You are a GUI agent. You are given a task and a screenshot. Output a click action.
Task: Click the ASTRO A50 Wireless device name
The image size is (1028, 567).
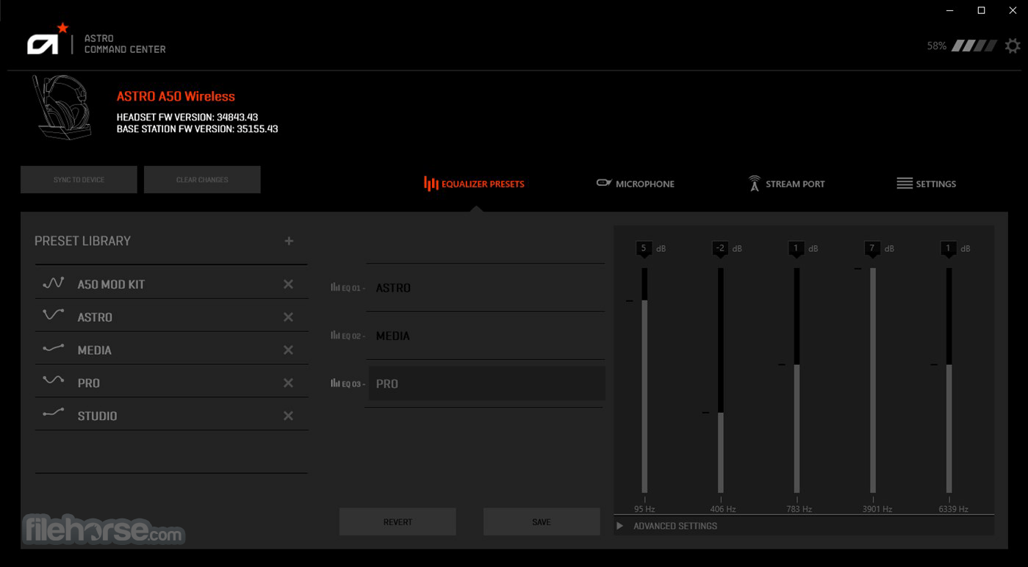click(176, 96)
